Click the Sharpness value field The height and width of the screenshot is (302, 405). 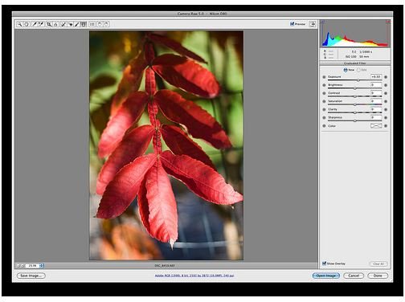[x=376, y=117]
